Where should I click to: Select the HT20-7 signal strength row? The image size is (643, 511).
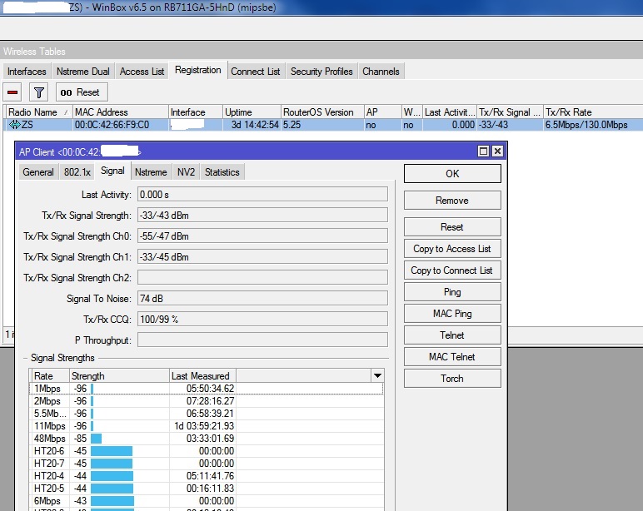coord(207,464)
